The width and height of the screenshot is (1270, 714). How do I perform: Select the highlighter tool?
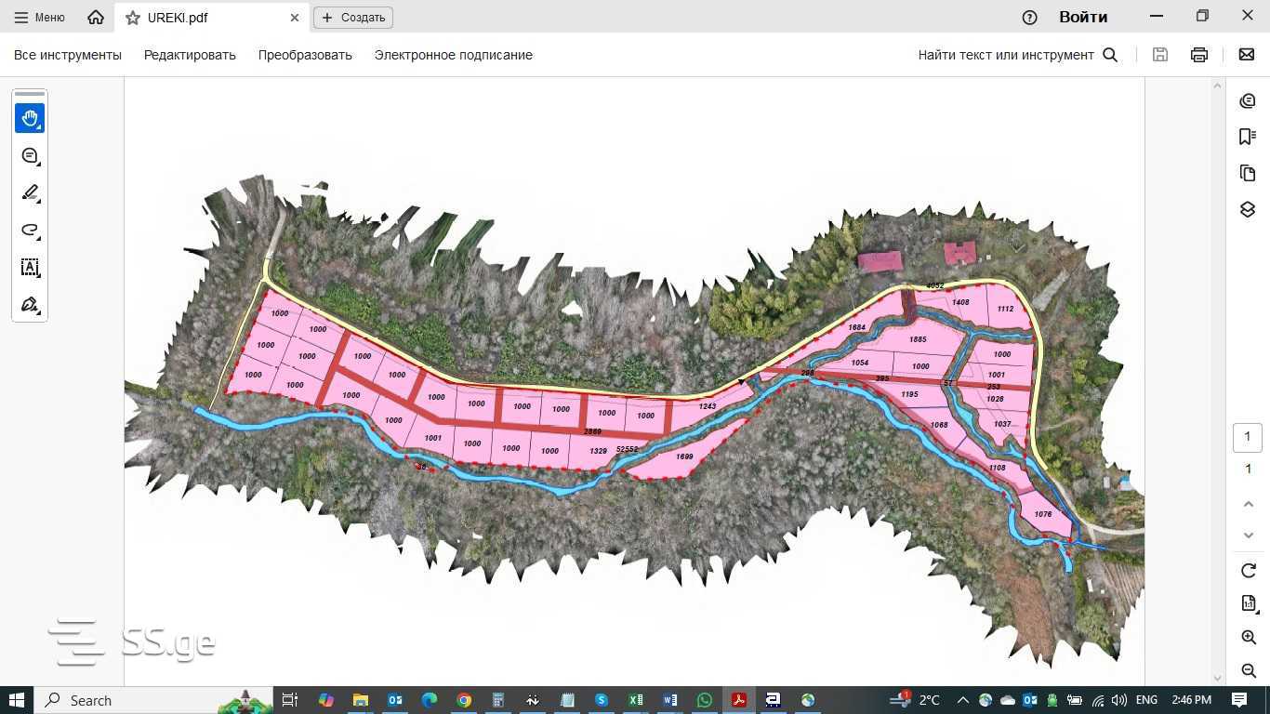point(30,193)
